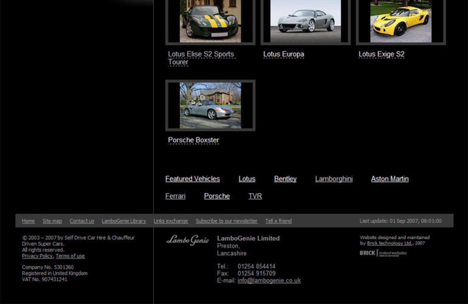
Task: View the Privacy Policy page
Action: point(37,256)
